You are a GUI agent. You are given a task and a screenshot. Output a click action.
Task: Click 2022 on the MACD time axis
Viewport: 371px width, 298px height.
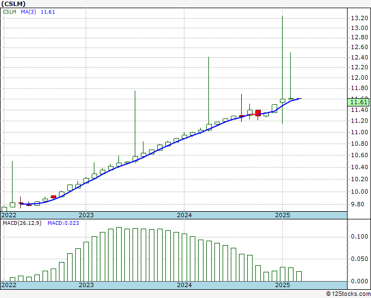pos(9,285)
